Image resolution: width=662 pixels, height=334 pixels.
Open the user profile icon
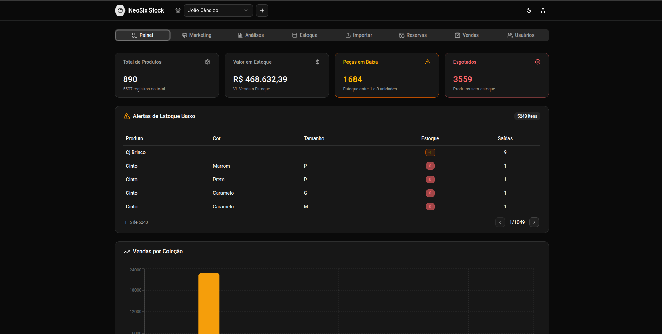tap(543, 10)
